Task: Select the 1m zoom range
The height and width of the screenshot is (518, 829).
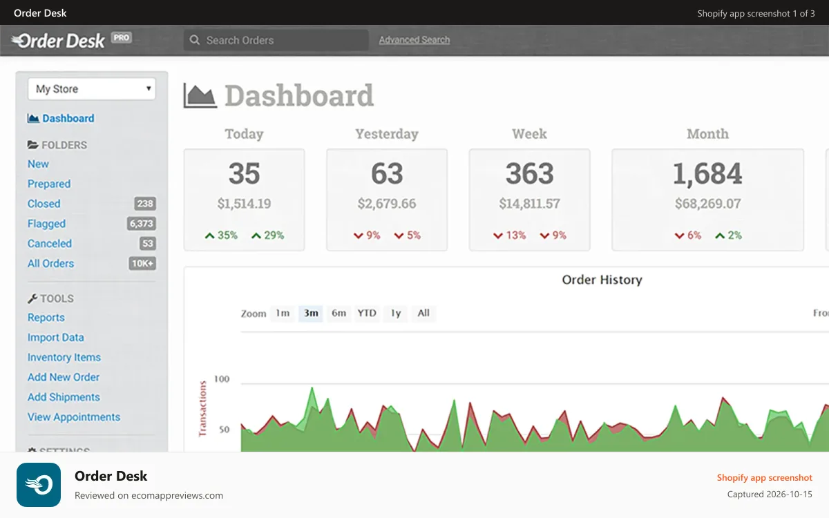Action: 283,313
